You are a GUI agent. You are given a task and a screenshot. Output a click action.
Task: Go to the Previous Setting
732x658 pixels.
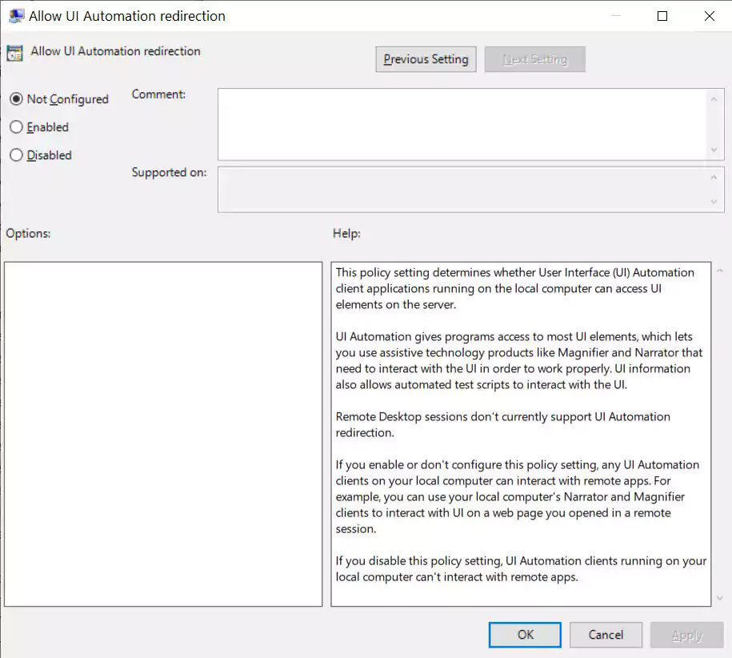[426, 59]
